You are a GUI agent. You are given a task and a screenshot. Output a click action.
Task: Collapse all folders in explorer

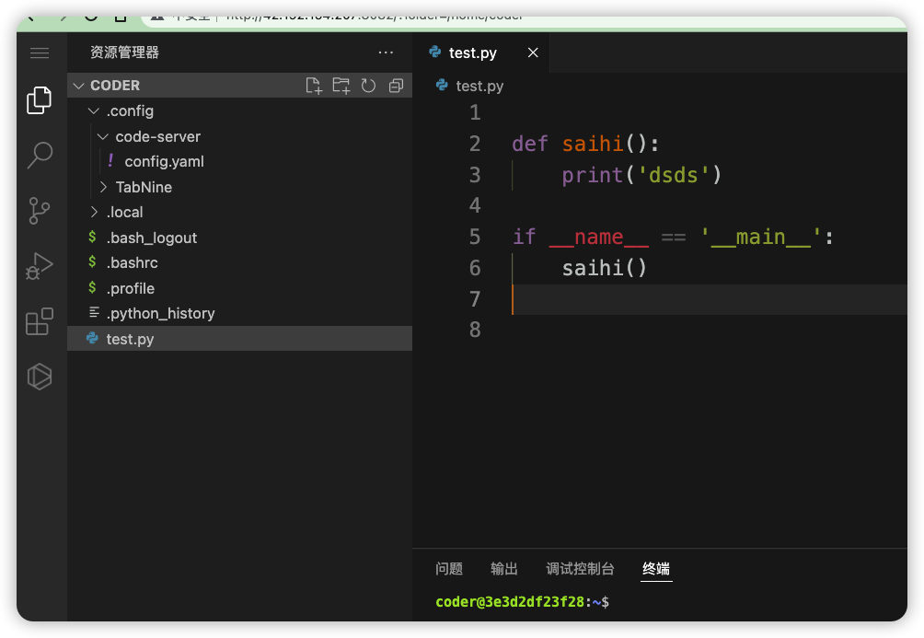[397, 86]
